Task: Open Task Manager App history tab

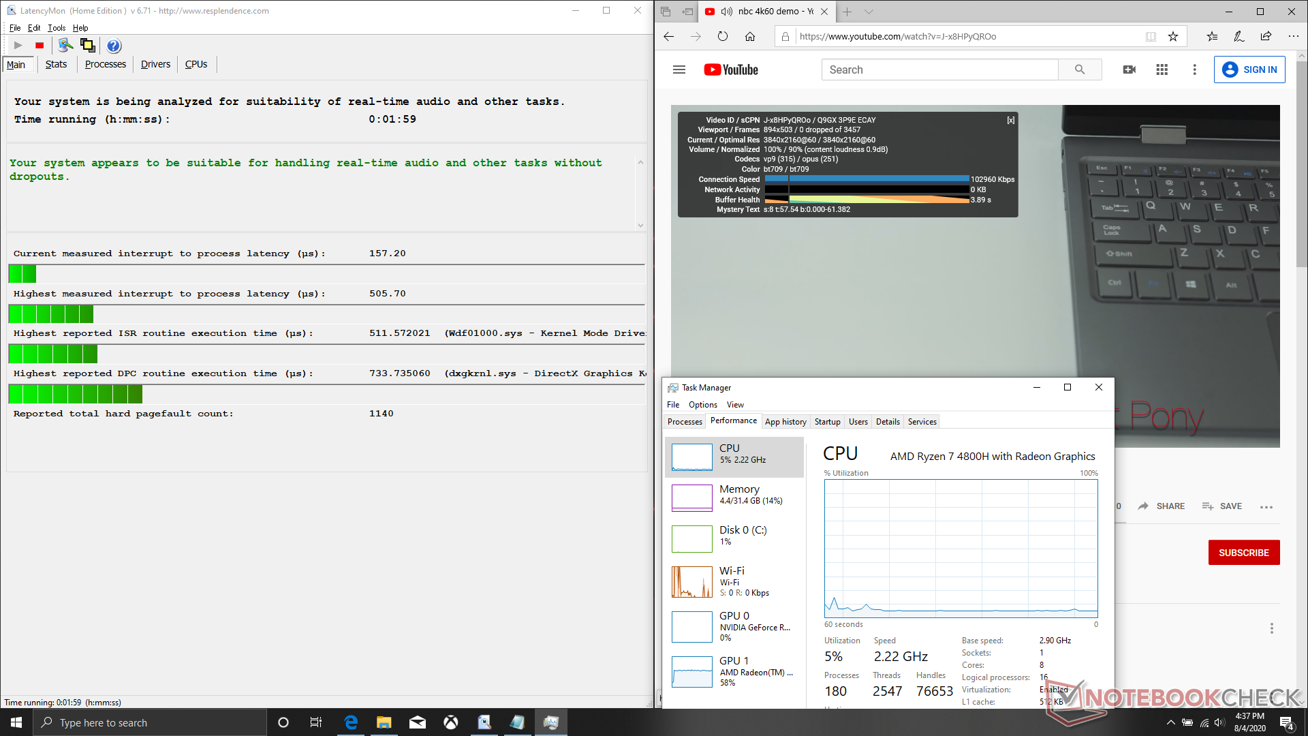Action: (785, 422)
